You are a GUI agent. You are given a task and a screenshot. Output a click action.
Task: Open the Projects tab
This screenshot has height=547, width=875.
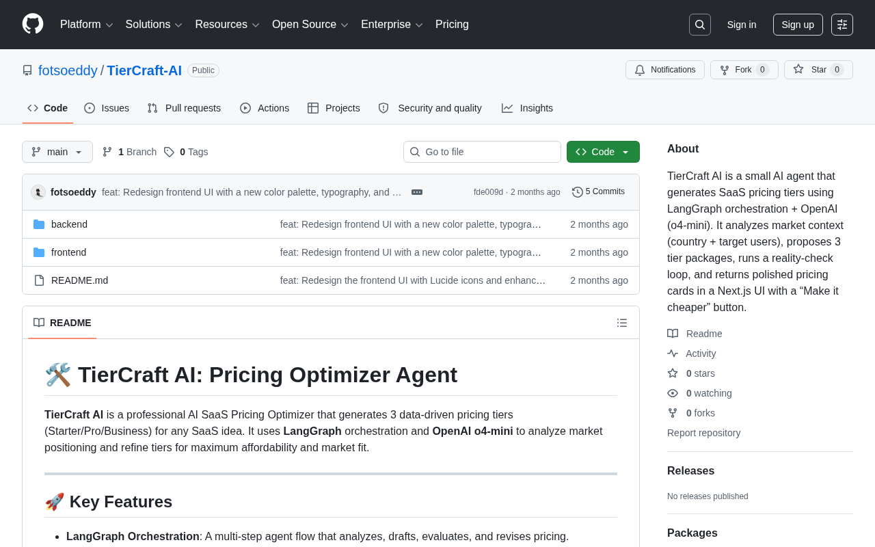334,108
